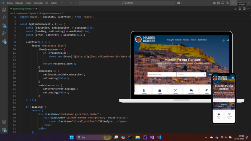Open Task View on the taskbar

click(116, 137)
